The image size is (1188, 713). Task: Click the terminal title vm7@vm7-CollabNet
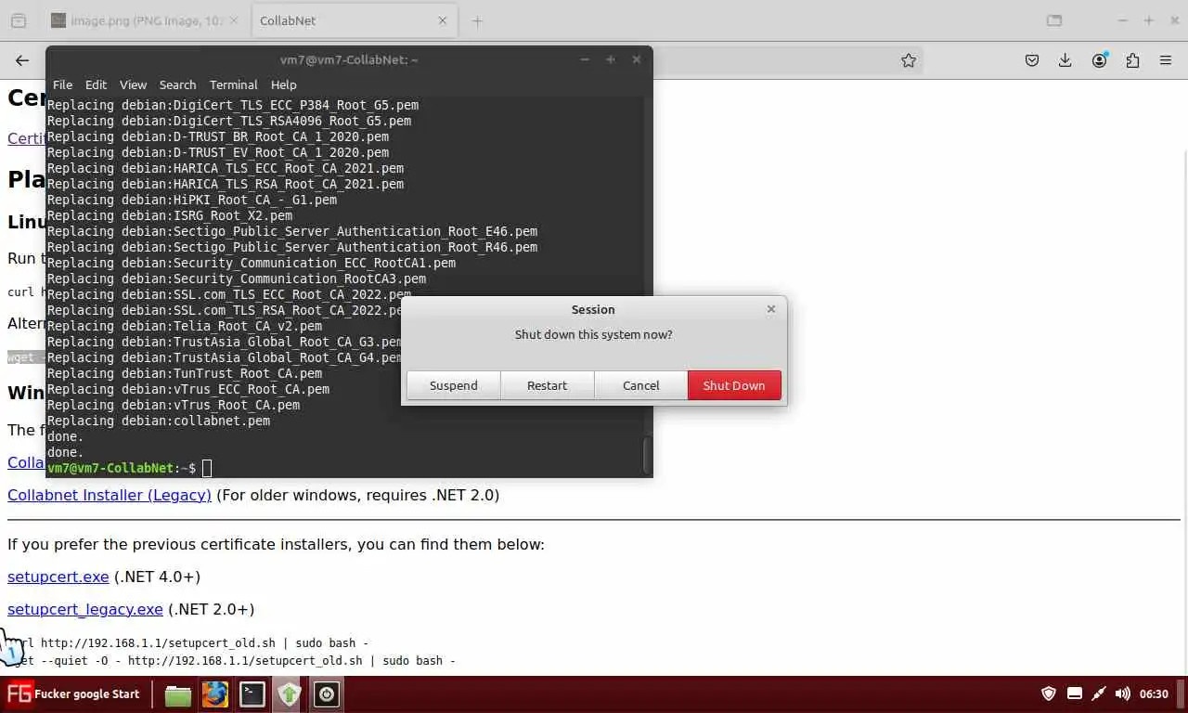click(x=349, y=59)
